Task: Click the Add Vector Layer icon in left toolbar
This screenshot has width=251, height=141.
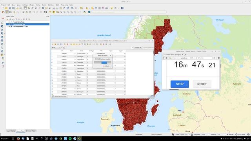Action: coord(2,23)
